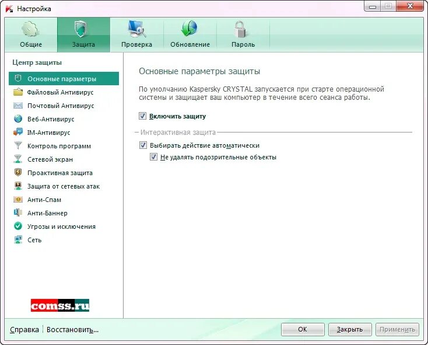Click the shield icon beside Проактивная защита
The image size is (428, 345).
tap(18, 172)
